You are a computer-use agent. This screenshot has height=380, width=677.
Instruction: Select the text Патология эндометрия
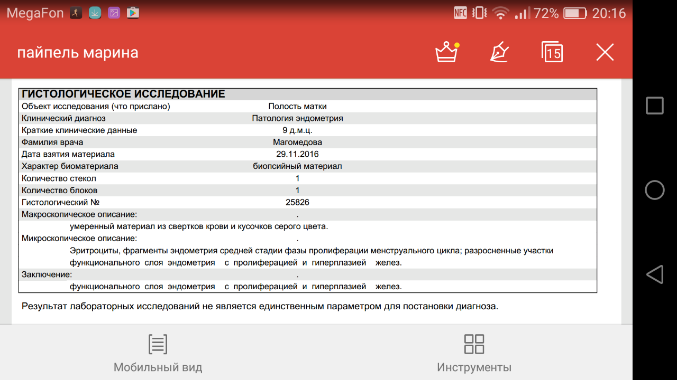297,119
